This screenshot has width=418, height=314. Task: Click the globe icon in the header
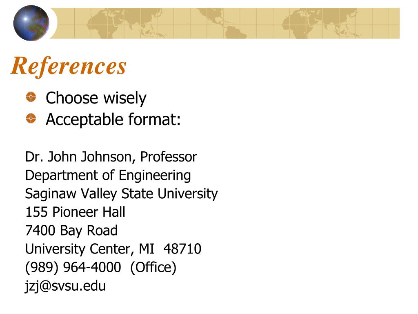tap(31, 23)
